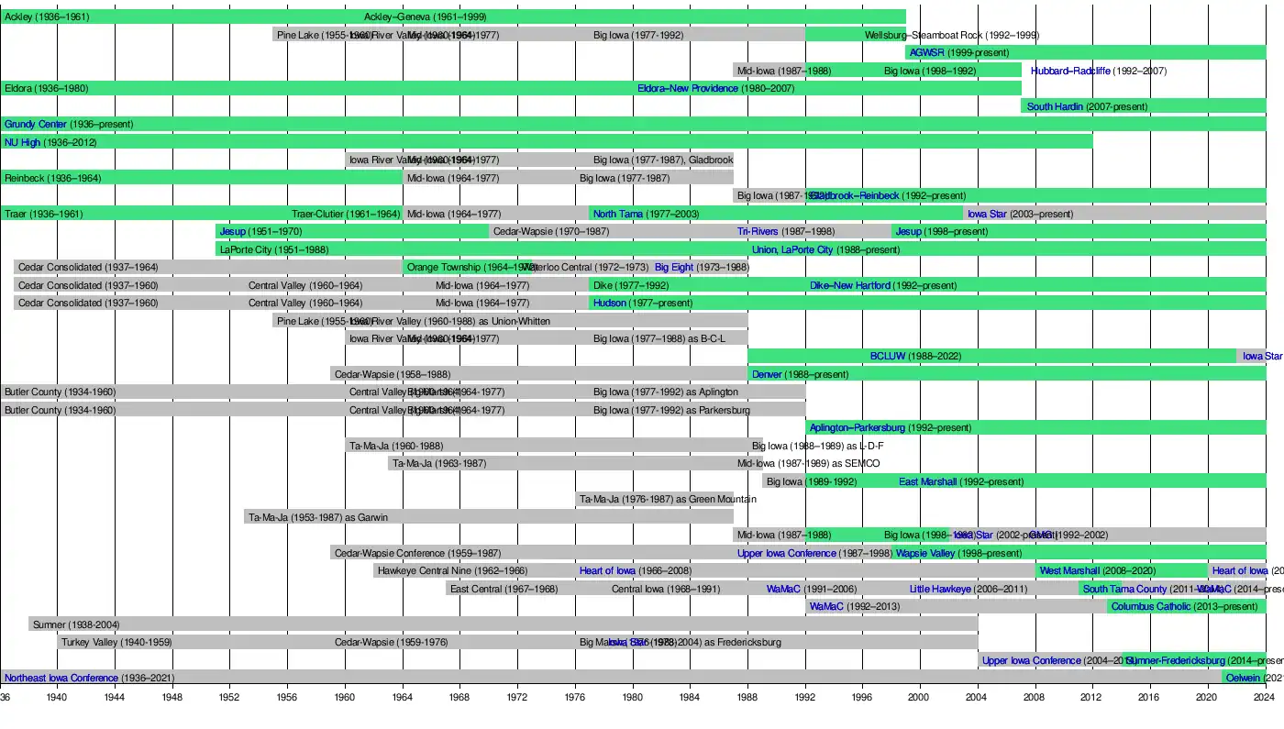The height and width of the screenshot is (729, 1284).
Task: Click the Northeast Iowa Conference link
Action: 61,678
